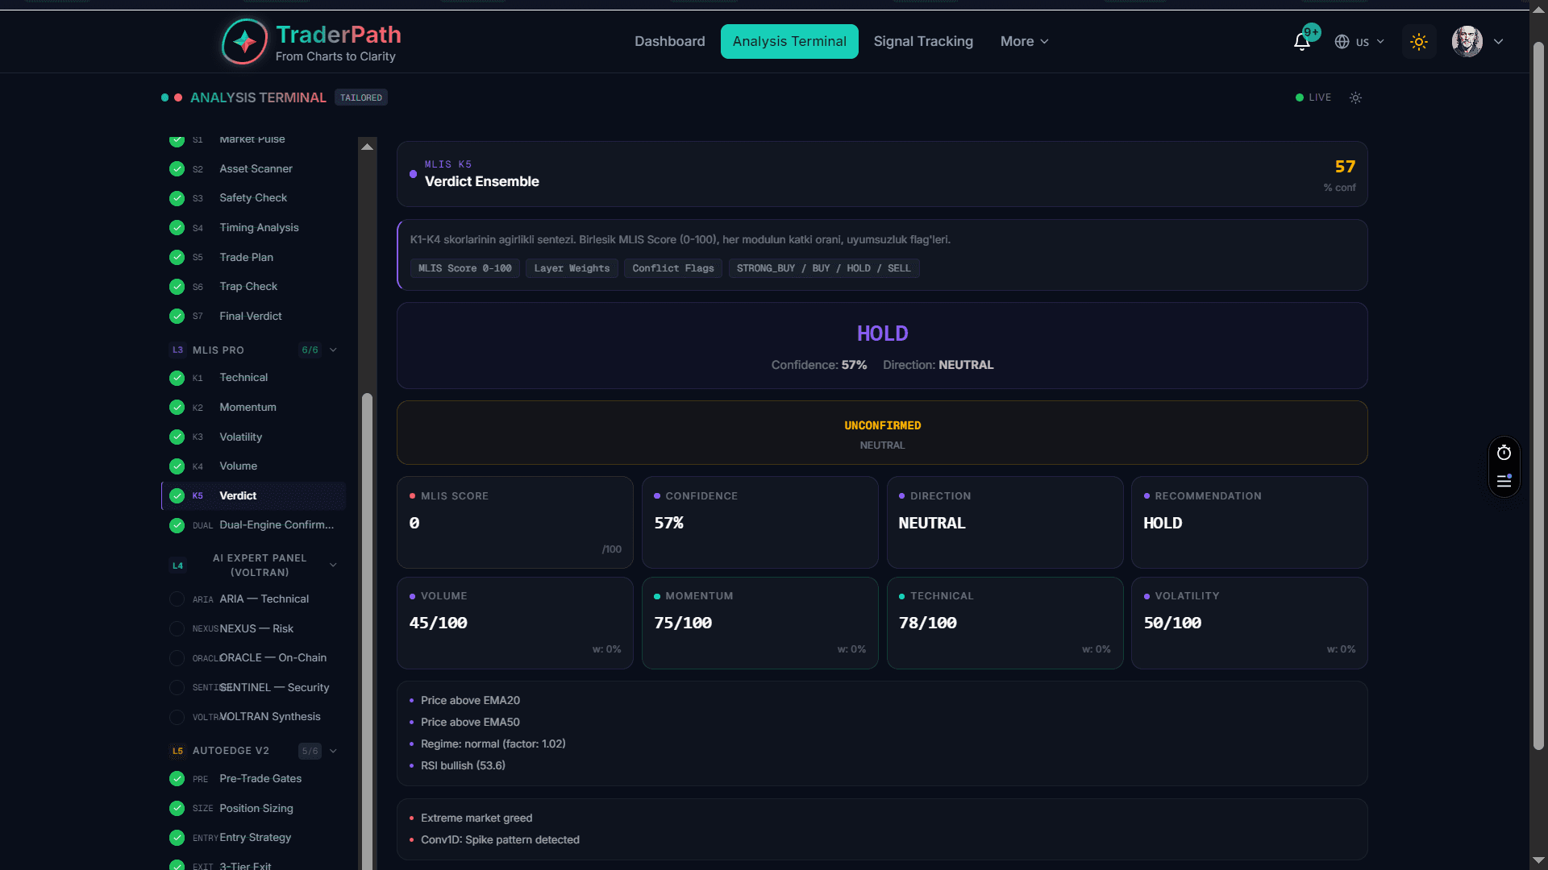Image resolution: width=1548 pixels, height=870 pixels.
Task: Open the Safety Check step
Action: (254, 198)
